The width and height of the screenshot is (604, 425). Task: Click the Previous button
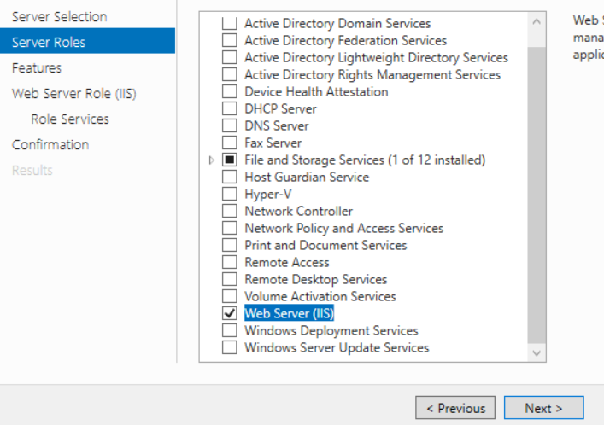tap(455, 408)
